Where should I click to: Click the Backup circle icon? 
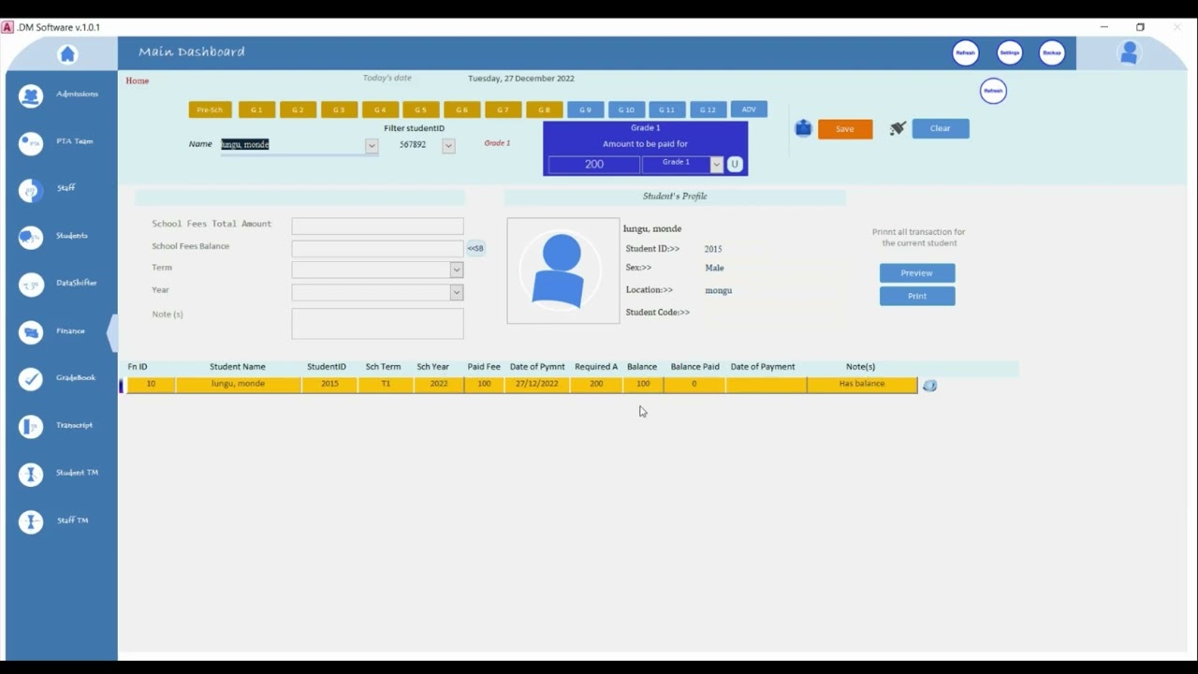pyautogui.click(x=1052, y=53)
